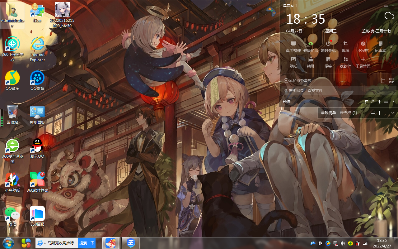
Task: Add an item with 事项清单 plus icon
Action: click(x=379, y=113)
